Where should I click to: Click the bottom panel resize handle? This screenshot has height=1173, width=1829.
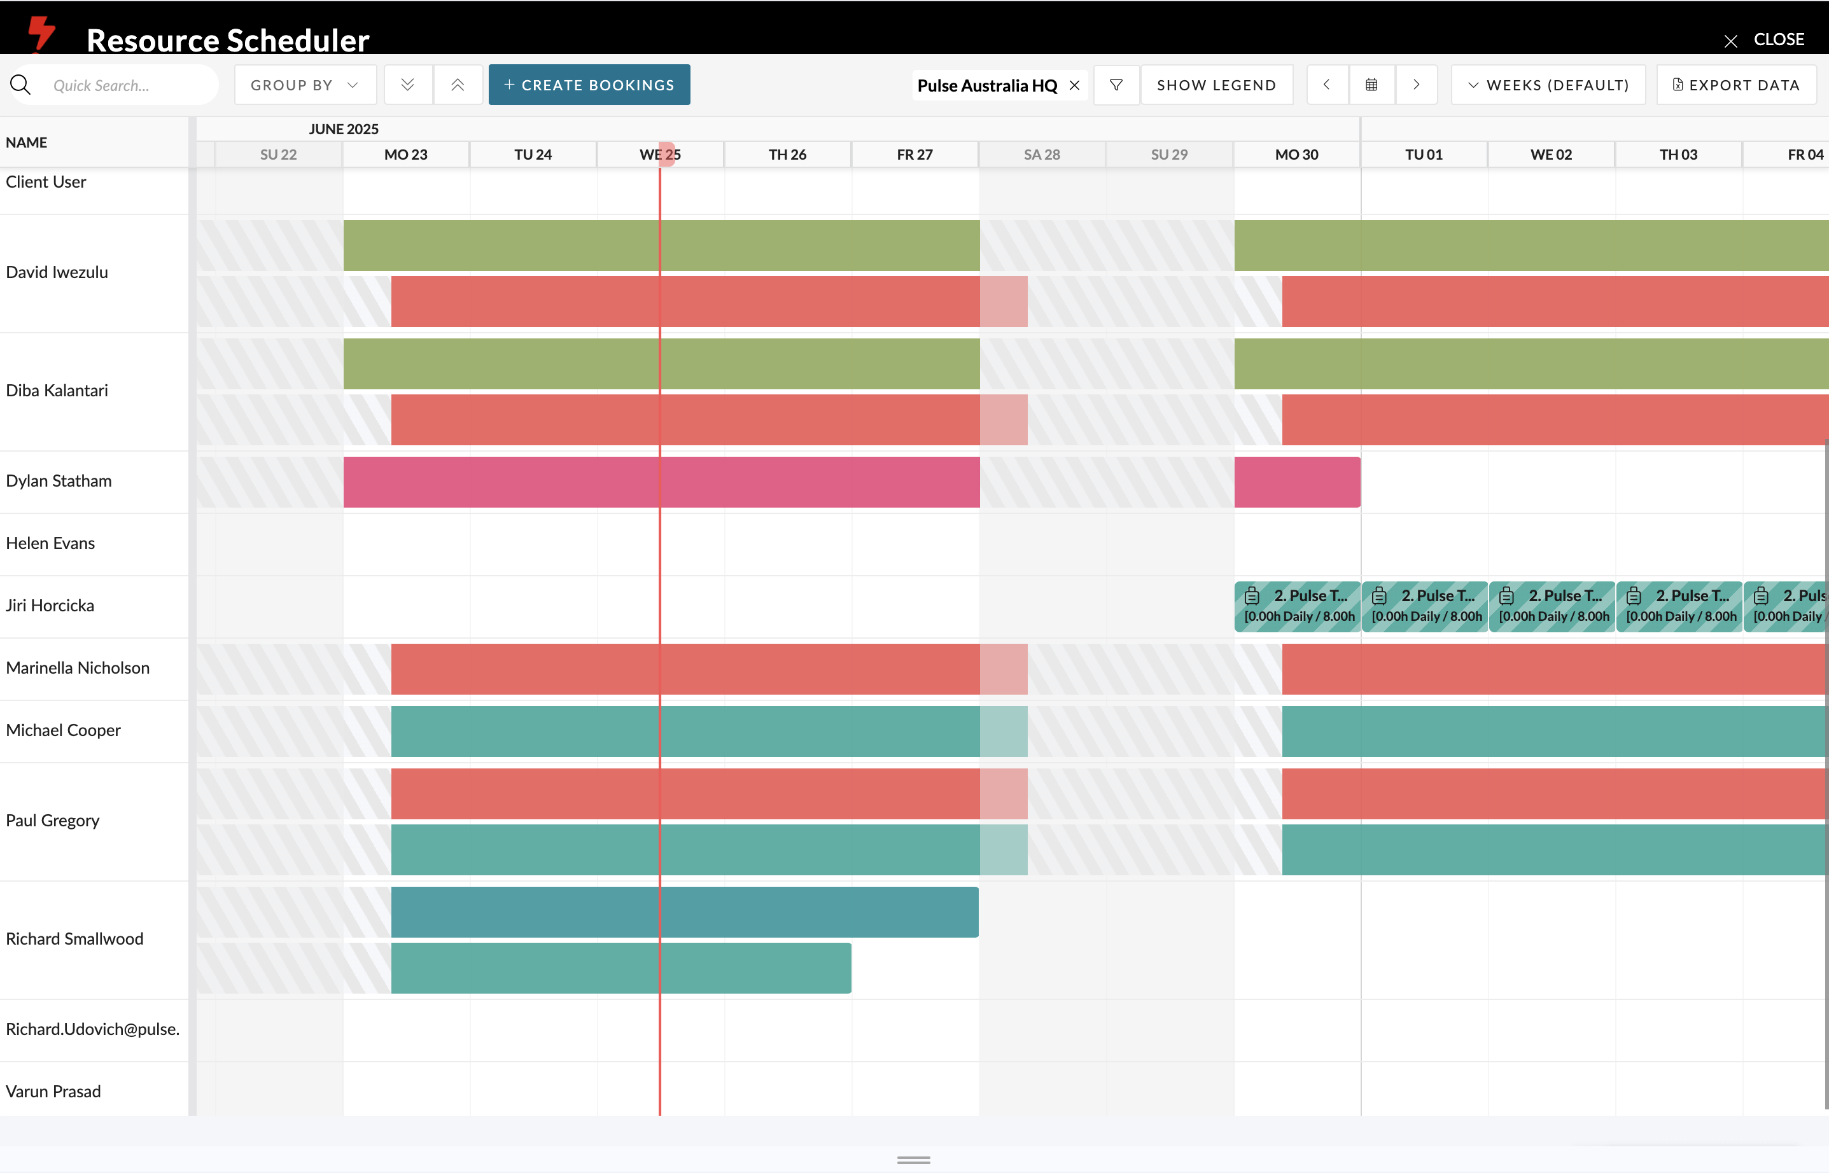(914, 1160)
